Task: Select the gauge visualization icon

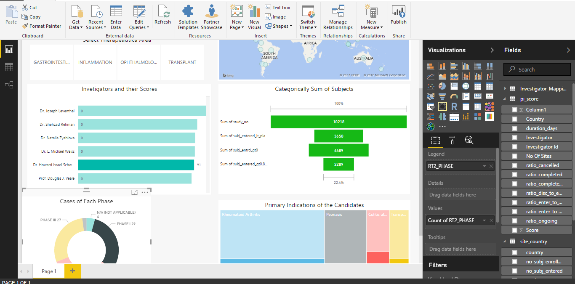Action: [454, 96]
